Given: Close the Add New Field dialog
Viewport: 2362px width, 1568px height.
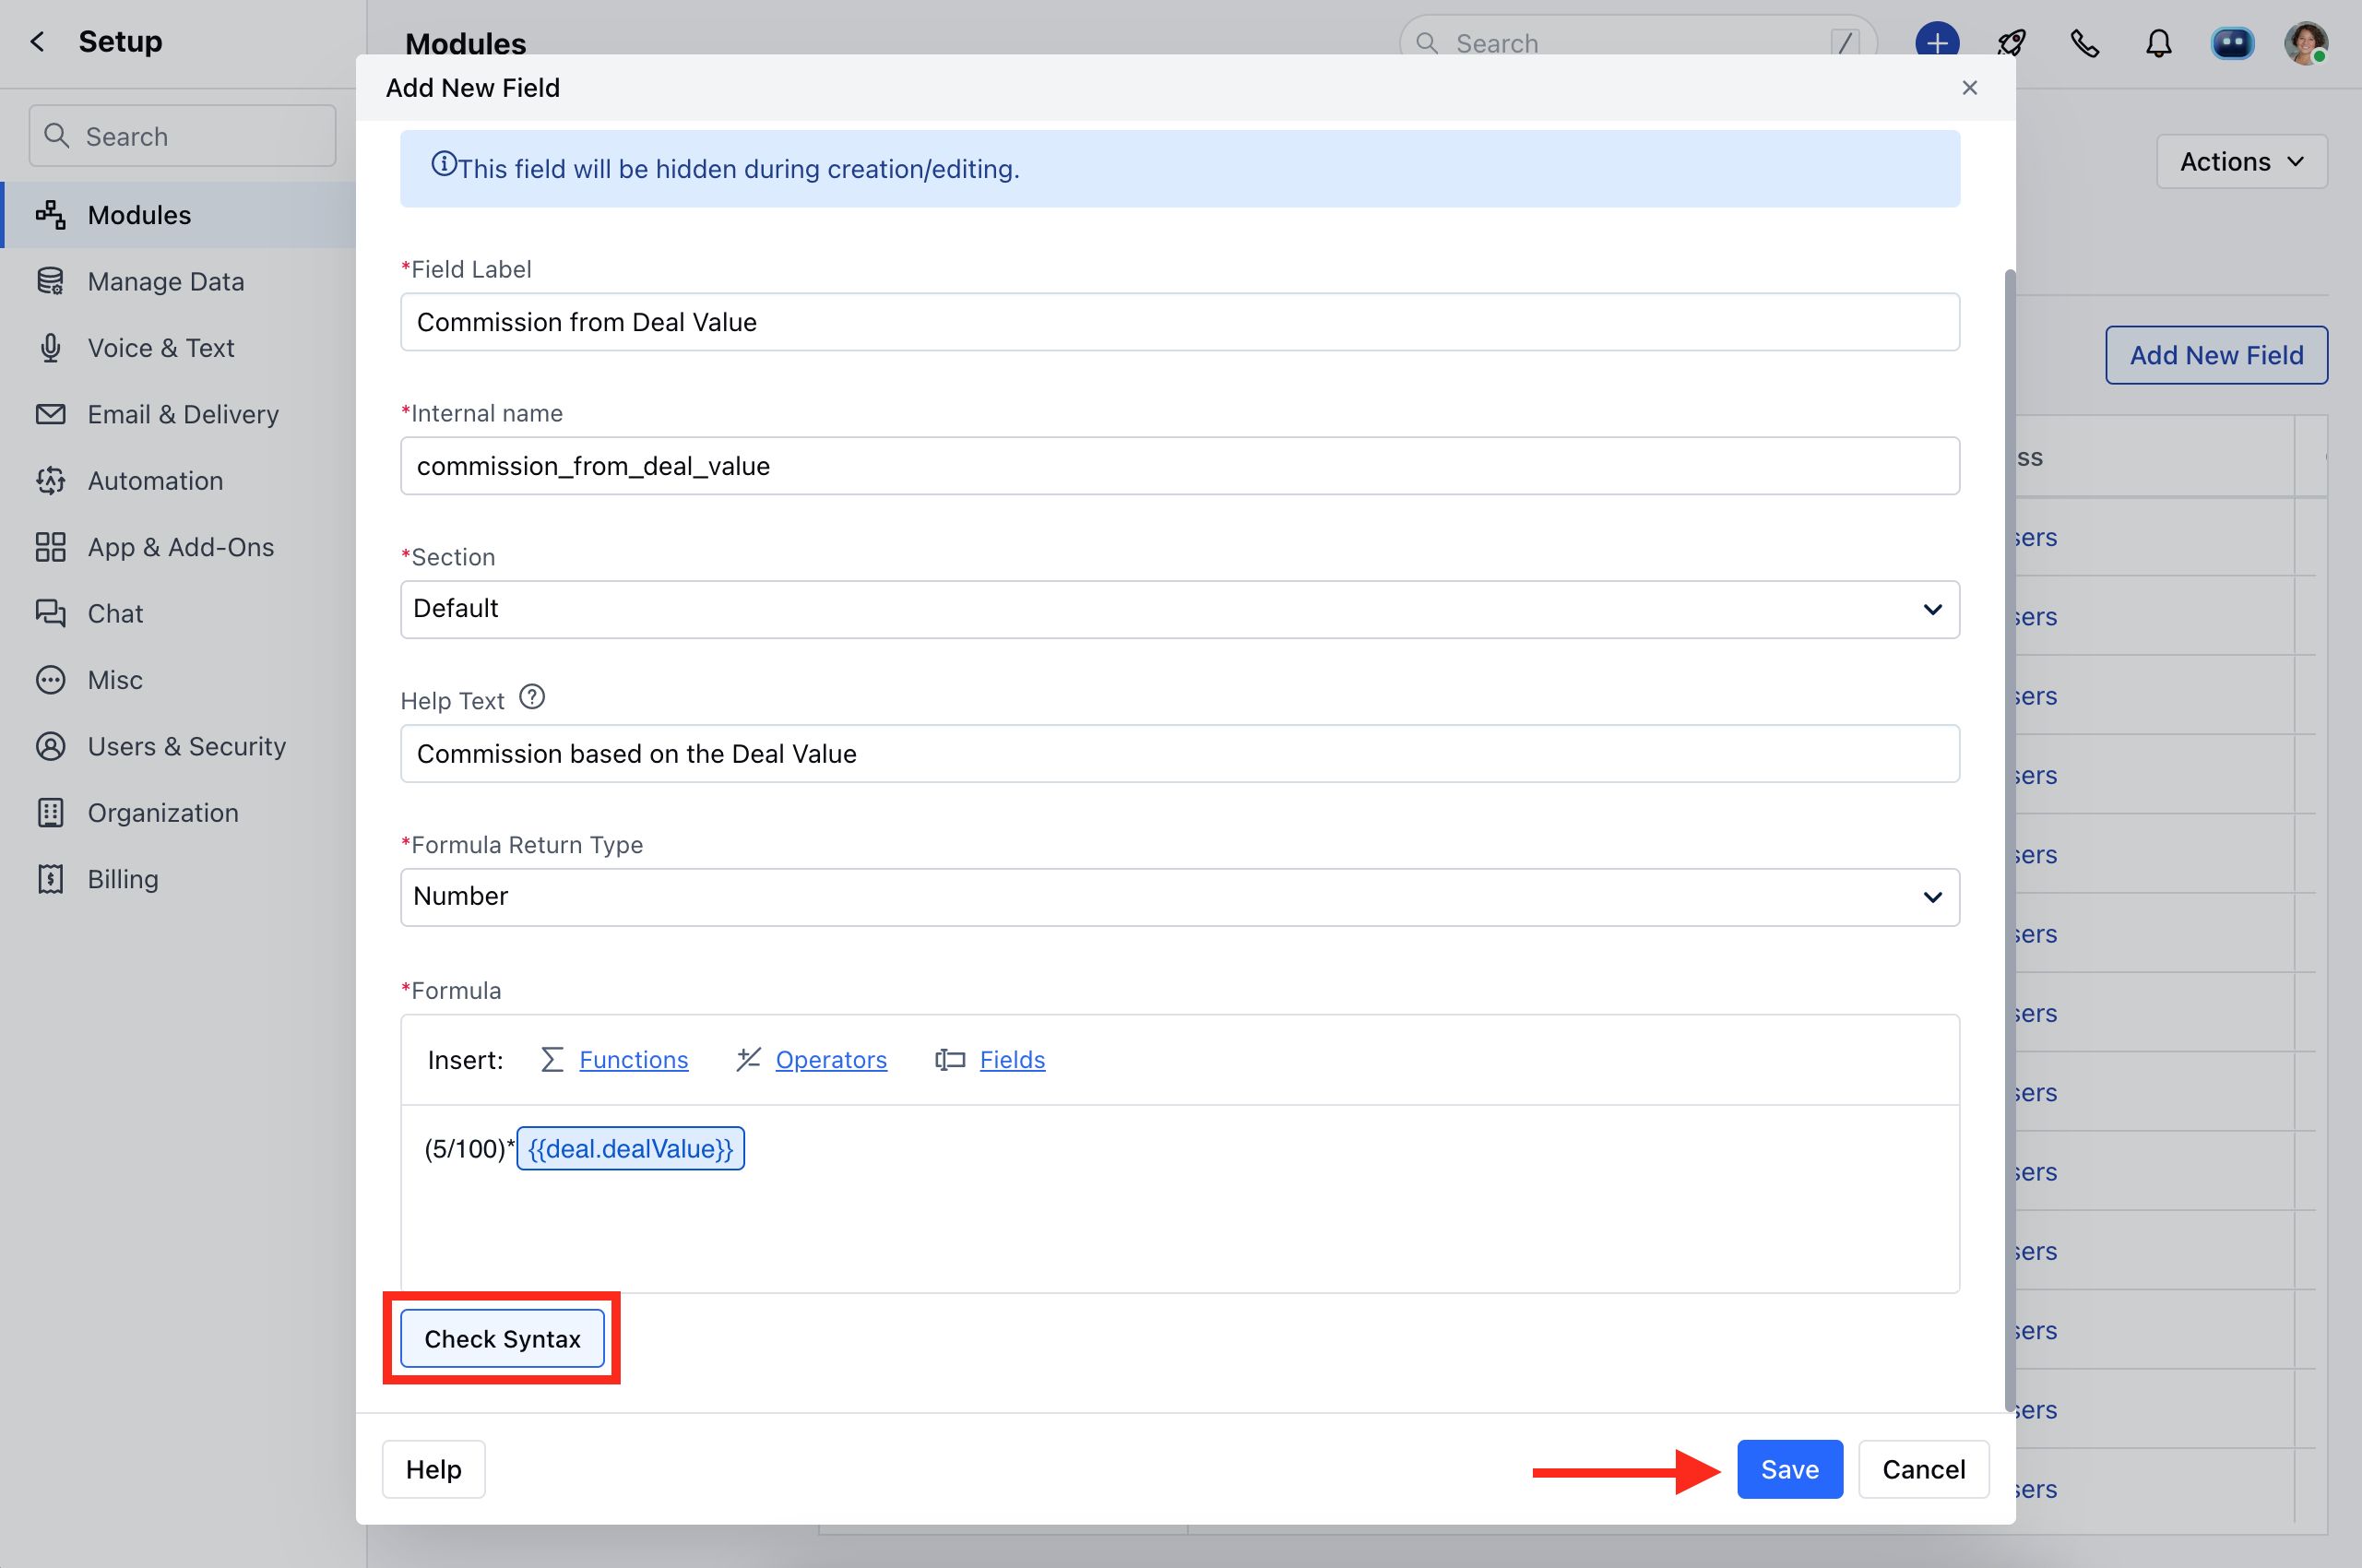Looking at the screenshot, I should pyautogui.click(x=1969, y=88).
